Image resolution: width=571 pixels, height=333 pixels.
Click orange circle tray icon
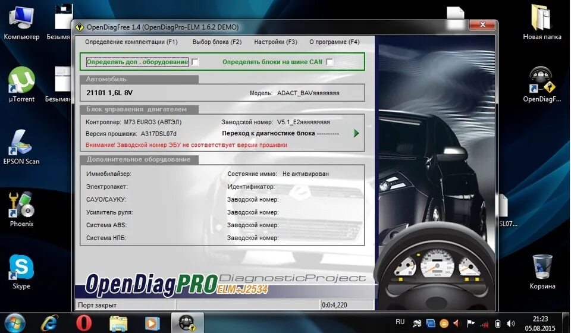point(444,323)
